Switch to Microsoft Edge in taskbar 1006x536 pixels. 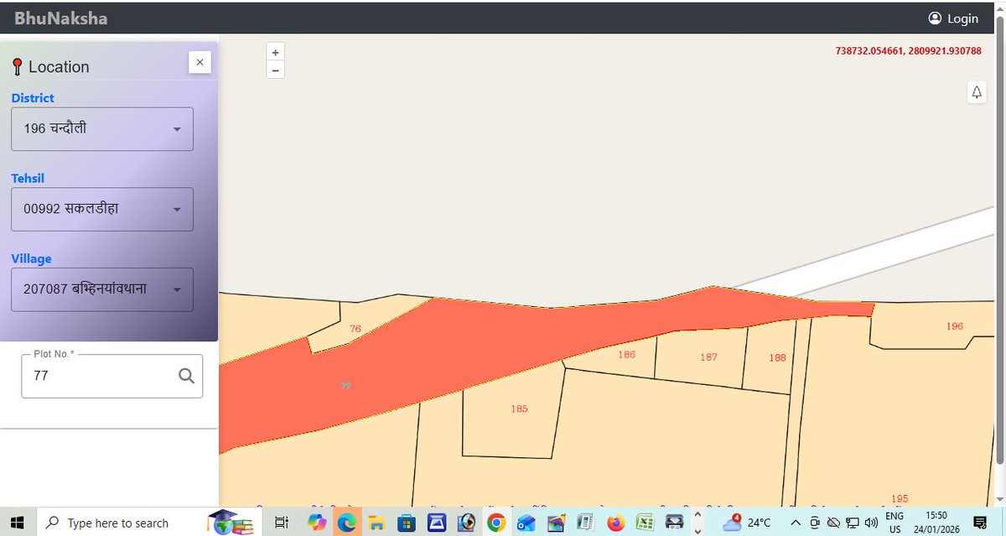pyautogui.click(x=347, y=523)
